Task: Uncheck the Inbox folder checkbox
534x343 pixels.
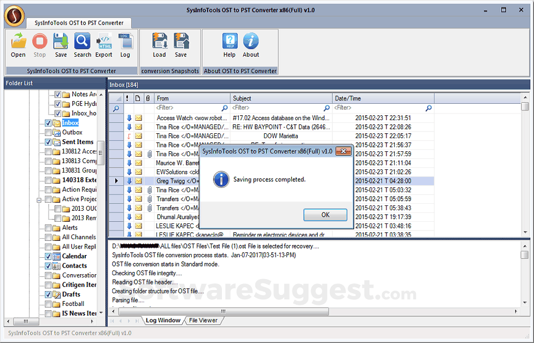Action: coord(48,123)
